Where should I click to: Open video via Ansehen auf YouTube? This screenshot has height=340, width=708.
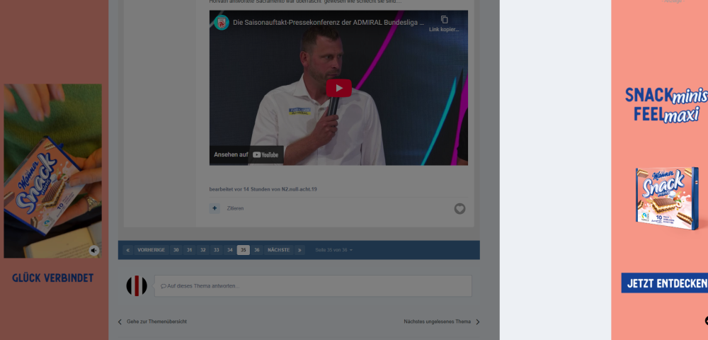coord(246,154)
